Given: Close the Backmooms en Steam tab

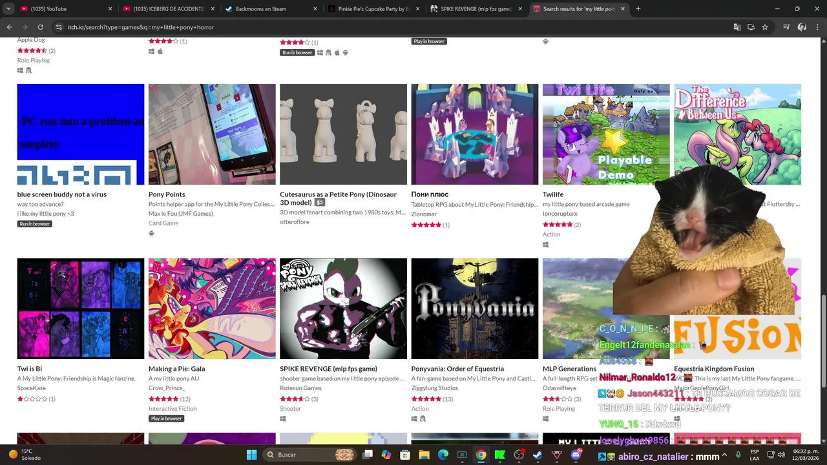Looking at the screenshot, I should (x=315, y=9).
